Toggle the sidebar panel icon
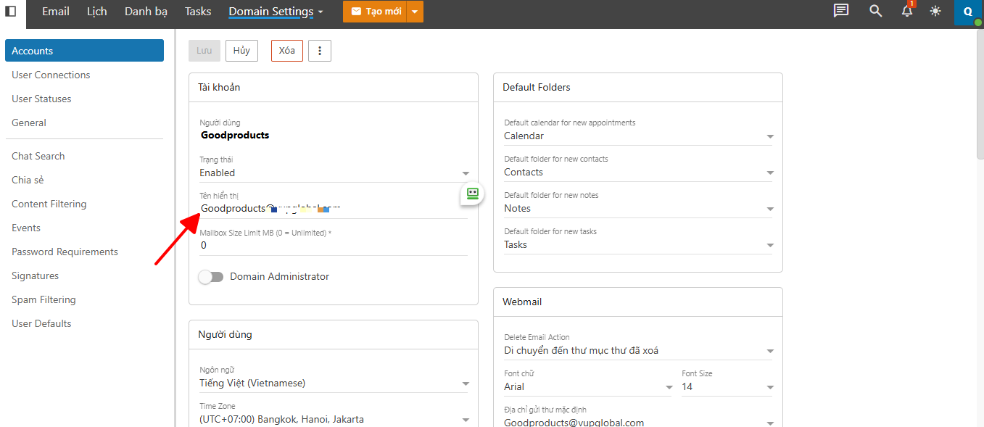This screenshot has height=427, width=984. pos(11,12)
